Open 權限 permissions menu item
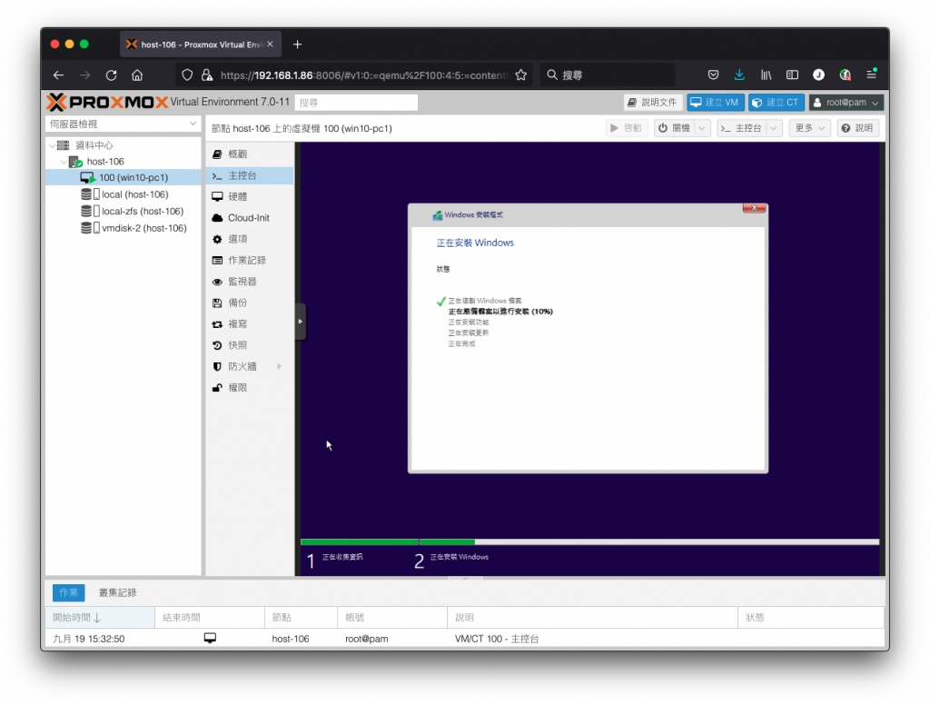The width and height of the screenshot is (930, 705). (x=251, y=388)
